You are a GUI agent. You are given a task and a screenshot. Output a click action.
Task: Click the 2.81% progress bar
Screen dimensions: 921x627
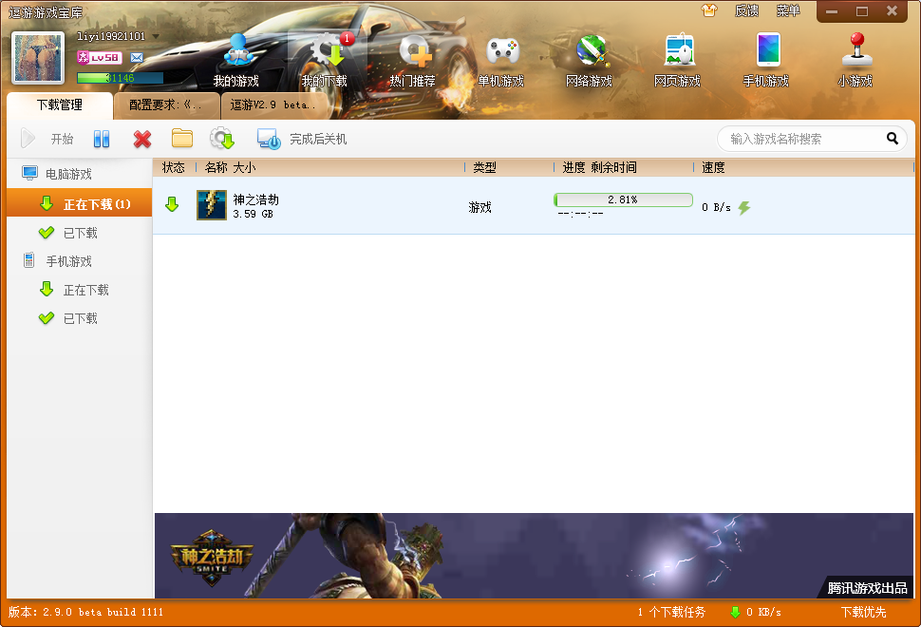[x=623, y=199]
